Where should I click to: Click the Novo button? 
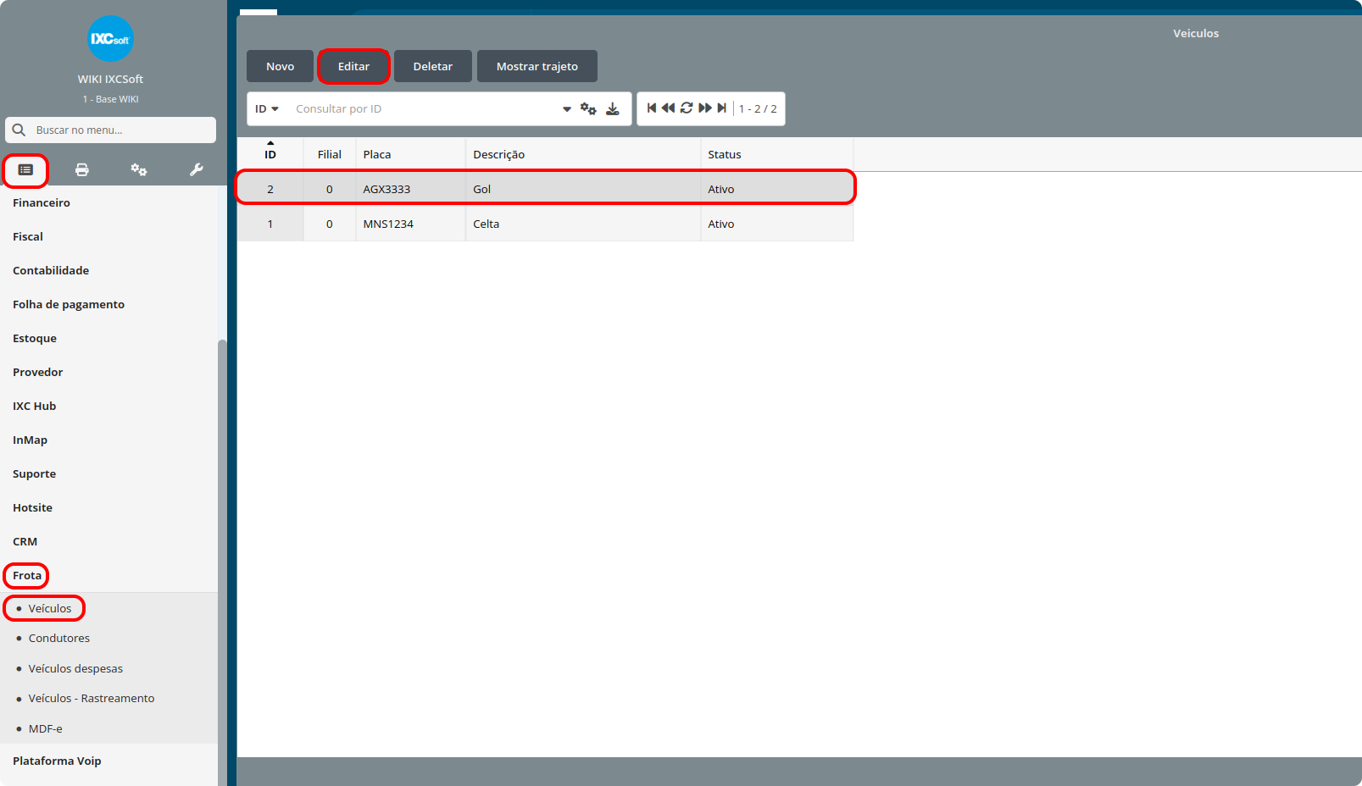point(280,66)
